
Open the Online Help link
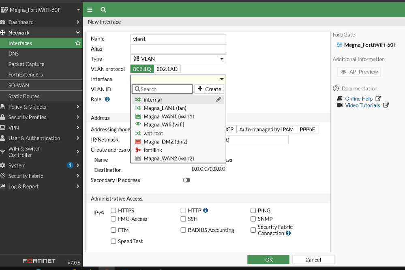tap(358, 99)
